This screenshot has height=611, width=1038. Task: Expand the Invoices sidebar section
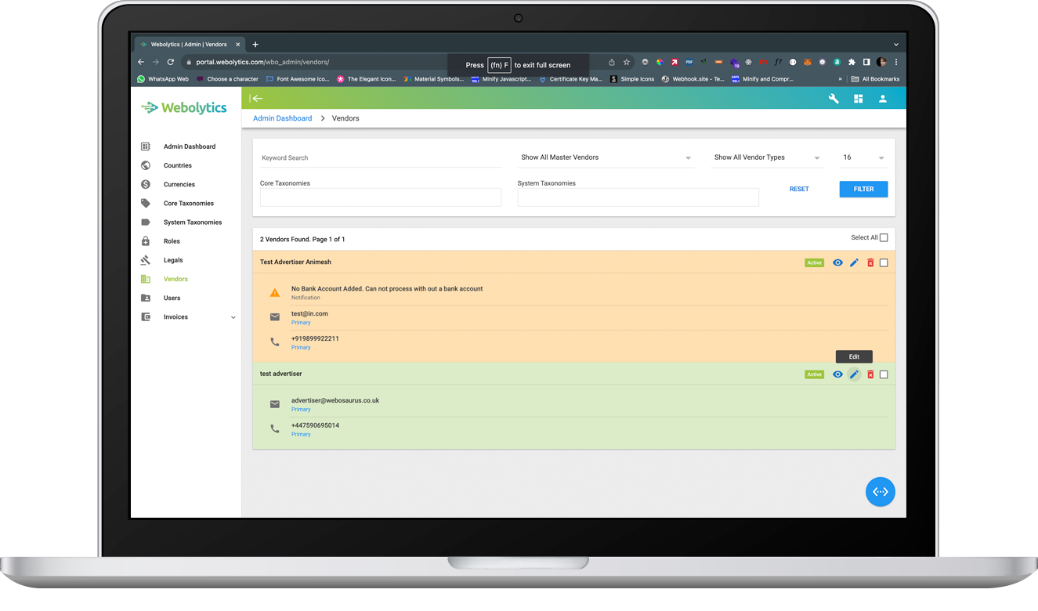tap(233, 316)
